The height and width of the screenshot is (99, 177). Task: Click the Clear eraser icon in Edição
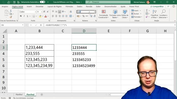[x=147, y=17]
